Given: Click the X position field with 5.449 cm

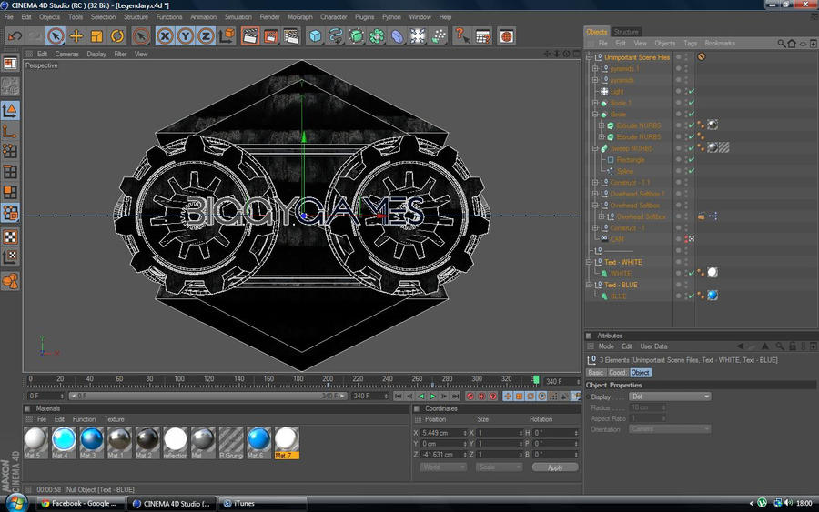Looking at the screenshot, I should tap(443, 433).
